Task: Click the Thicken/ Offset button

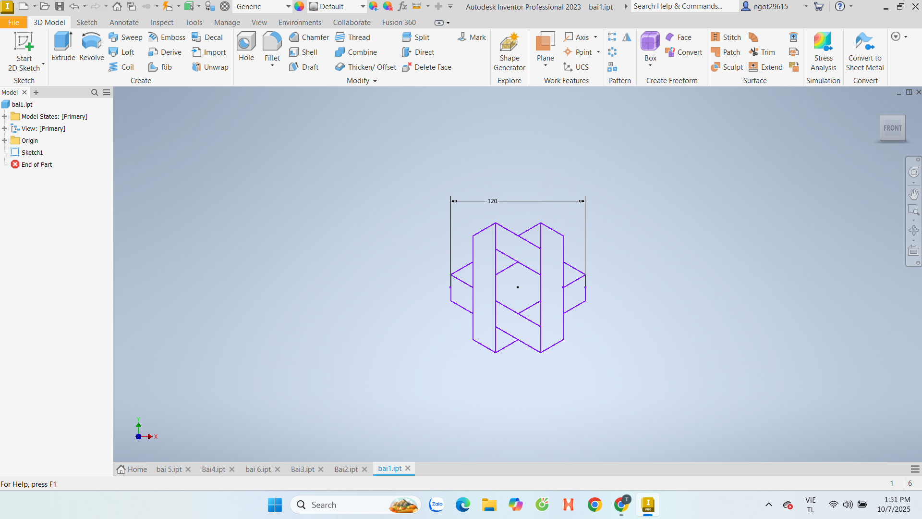Action: (366, 67)
